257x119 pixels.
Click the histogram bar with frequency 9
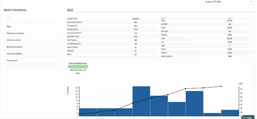177,109
